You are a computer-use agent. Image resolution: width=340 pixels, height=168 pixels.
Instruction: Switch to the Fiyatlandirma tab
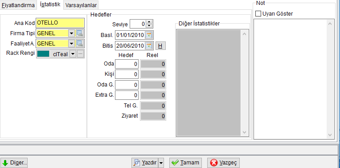[18, 5]
